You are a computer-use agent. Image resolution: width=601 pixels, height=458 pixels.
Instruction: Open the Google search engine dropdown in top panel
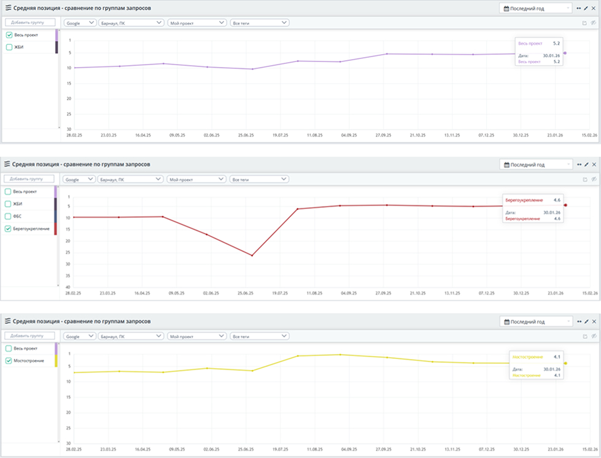click(x=80, y=23)
